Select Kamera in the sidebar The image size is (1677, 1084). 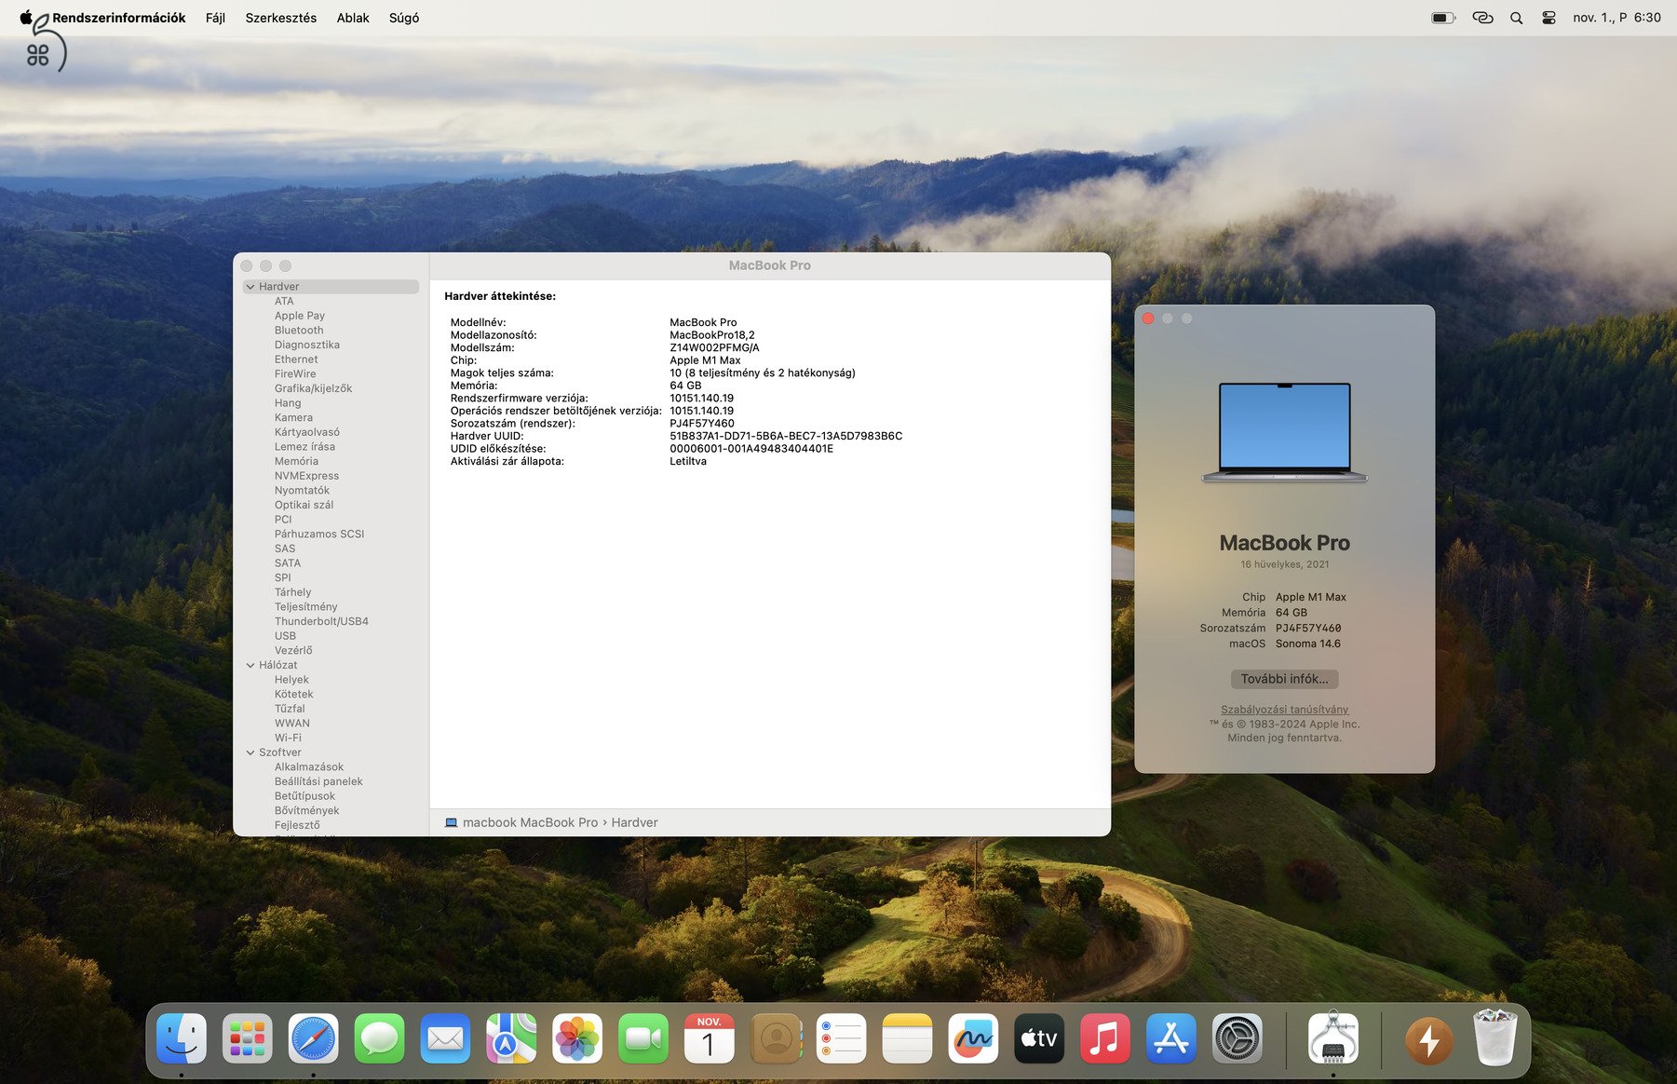[x=293, y=418]
